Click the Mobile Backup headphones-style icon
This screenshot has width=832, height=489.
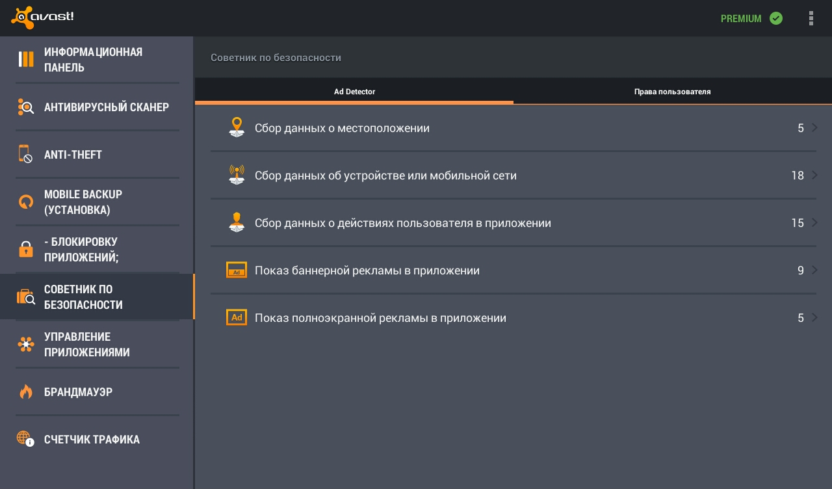(26, 202)
